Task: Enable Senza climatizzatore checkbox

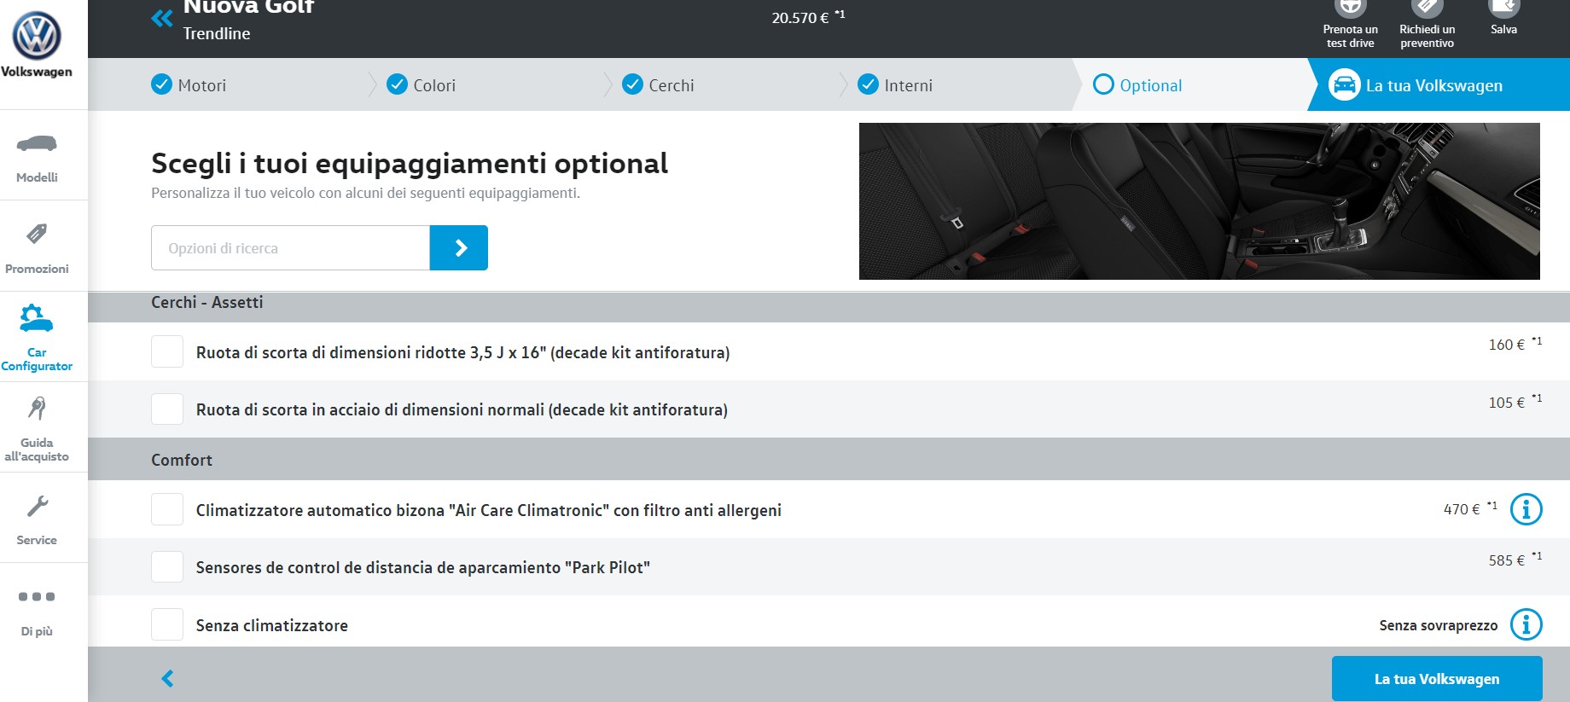Action: [167, 624]
